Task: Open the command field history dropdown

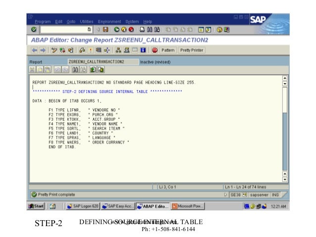Action: (x=89, y=30)
